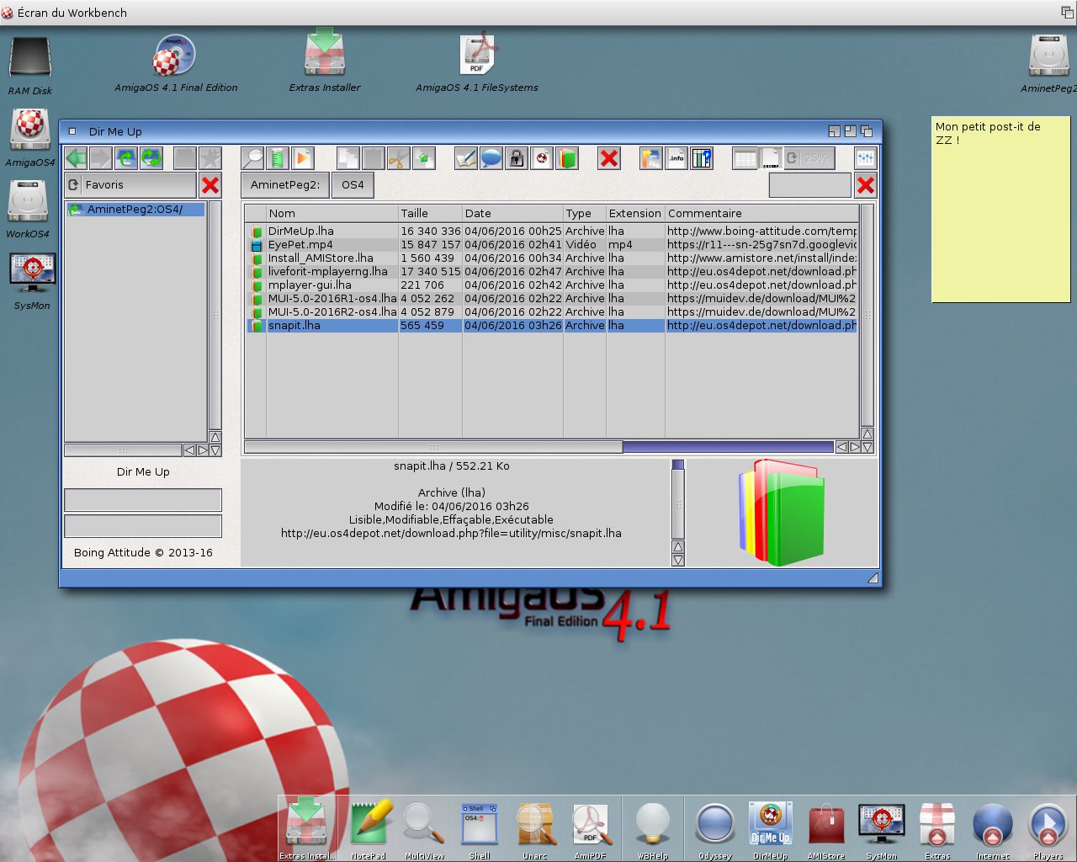This screenshot has height=862, width=1077.
Task: Click the padlock protection icon
Action: 517,158
